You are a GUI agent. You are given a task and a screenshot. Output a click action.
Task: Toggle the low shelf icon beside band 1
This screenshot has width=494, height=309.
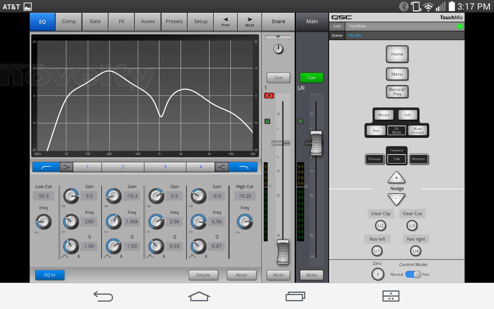click(66, 167)
